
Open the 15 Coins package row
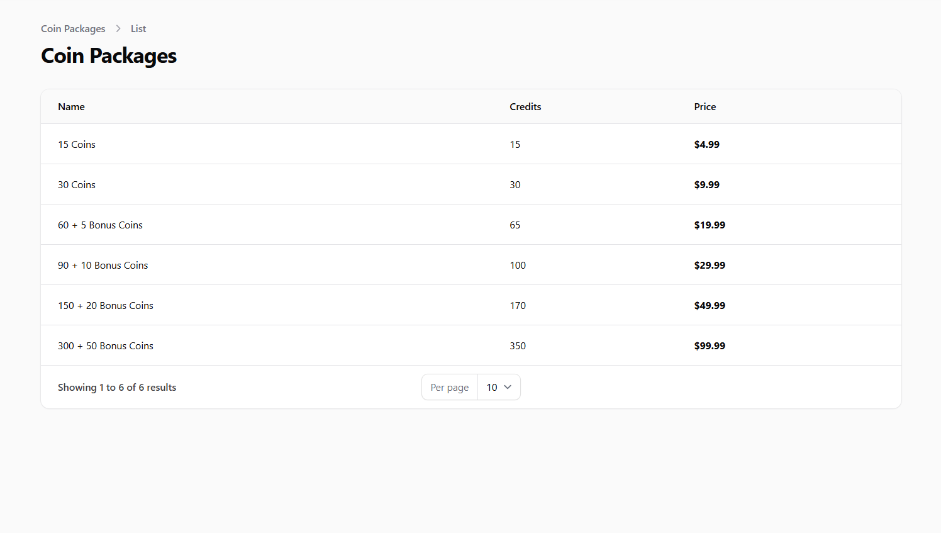point(77,144)
